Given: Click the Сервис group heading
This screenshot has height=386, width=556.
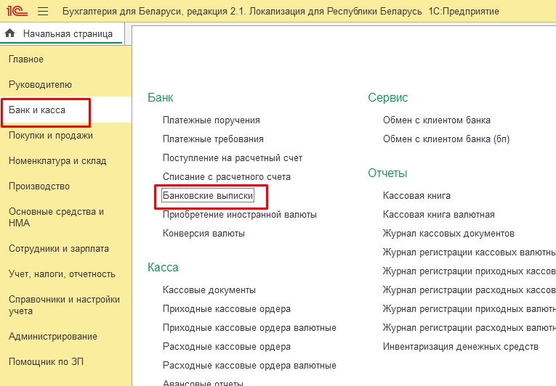Looking at the screenshot, I should [x=388, y=97].
